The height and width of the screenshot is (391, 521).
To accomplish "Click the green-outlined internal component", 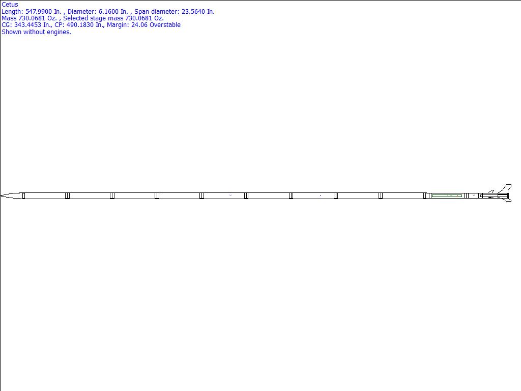I will pyautogui.click(x=447, y=195).
